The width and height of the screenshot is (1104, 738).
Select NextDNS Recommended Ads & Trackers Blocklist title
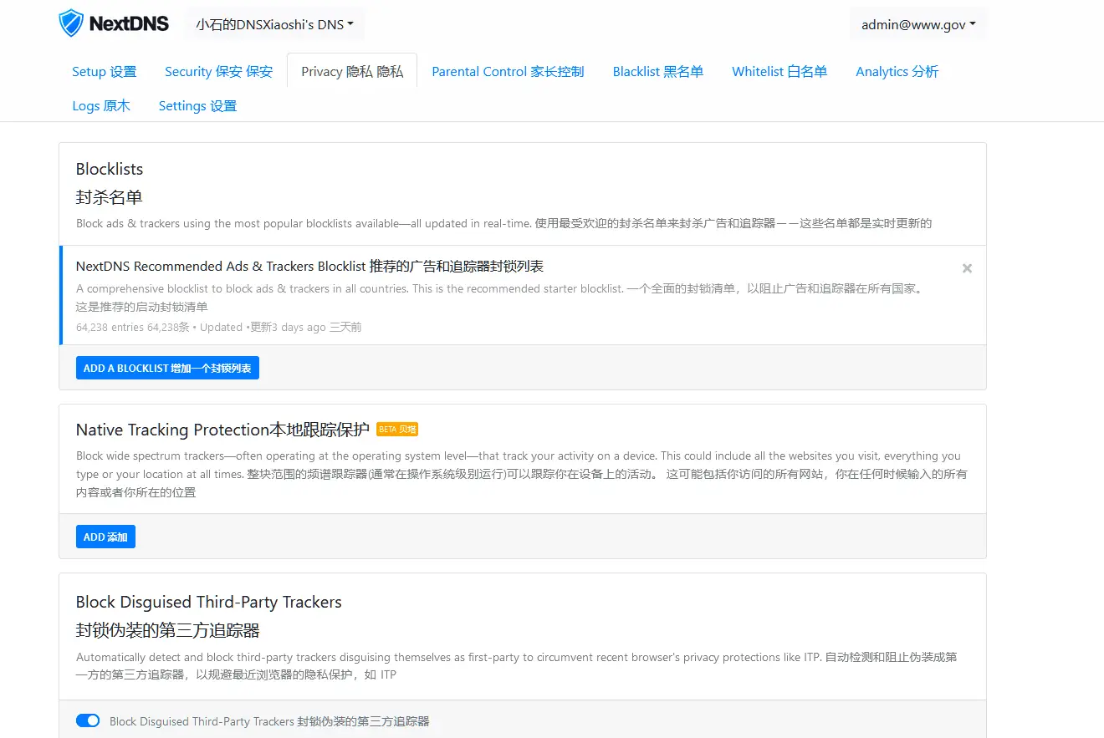309,266
